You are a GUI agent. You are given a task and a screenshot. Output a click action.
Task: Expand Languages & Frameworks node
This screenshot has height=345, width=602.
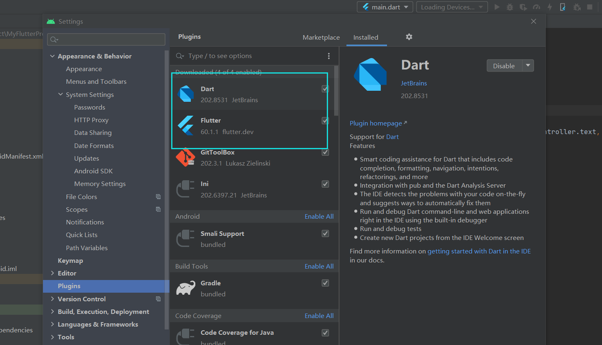pos(52,324)
